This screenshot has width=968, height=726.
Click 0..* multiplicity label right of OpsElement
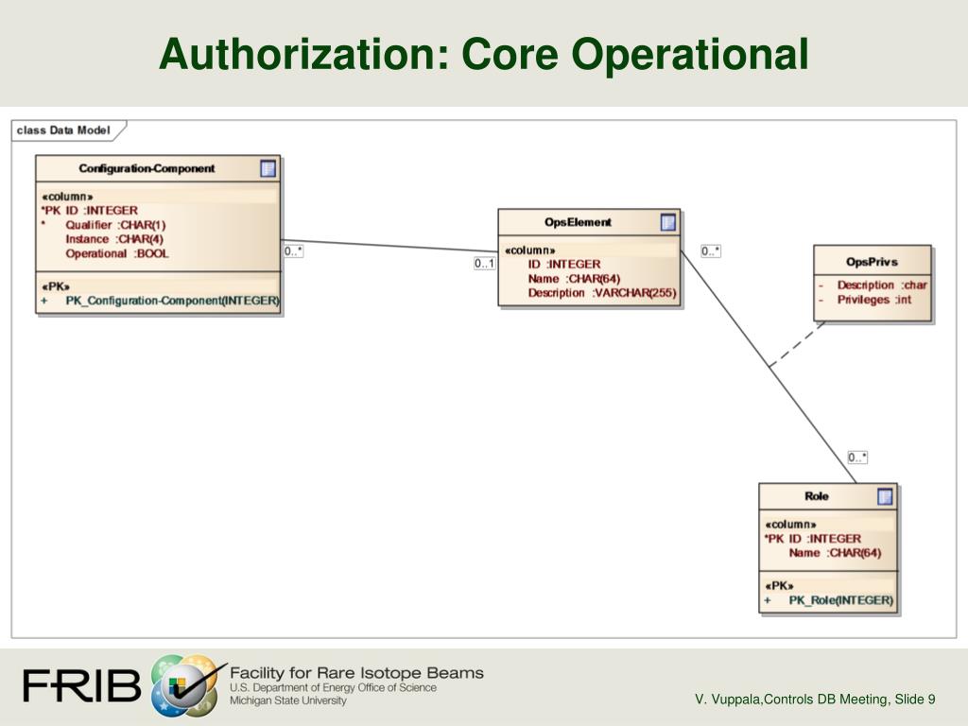711,251
